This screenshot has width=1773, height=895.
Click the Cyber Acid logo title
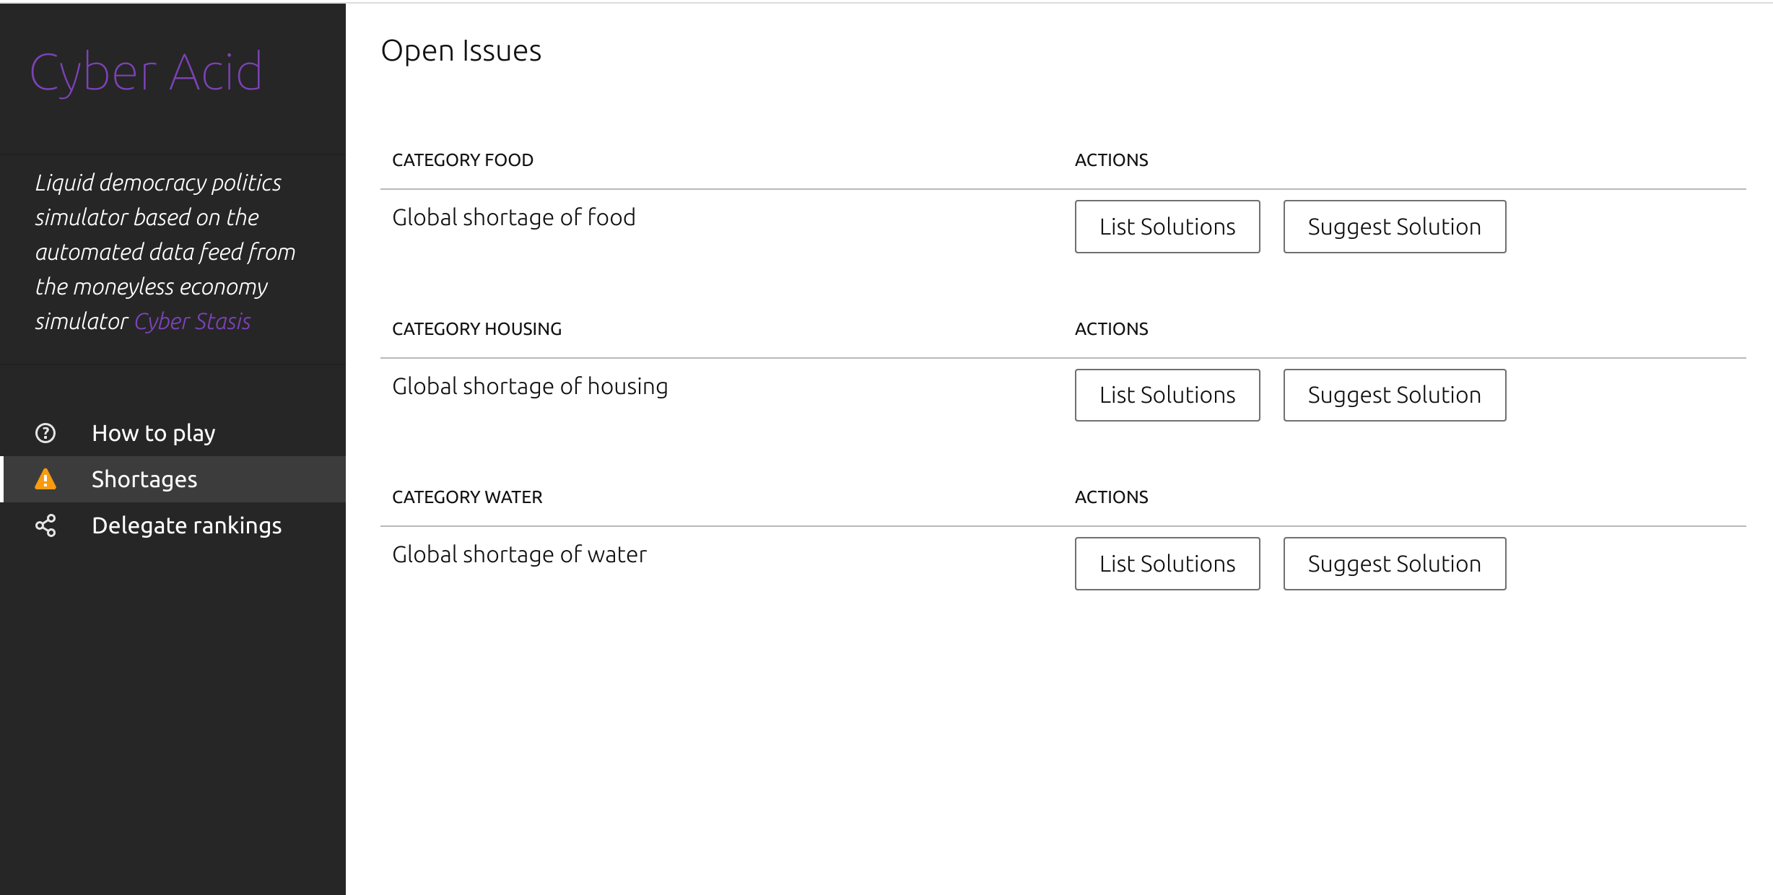pos(146,72)
